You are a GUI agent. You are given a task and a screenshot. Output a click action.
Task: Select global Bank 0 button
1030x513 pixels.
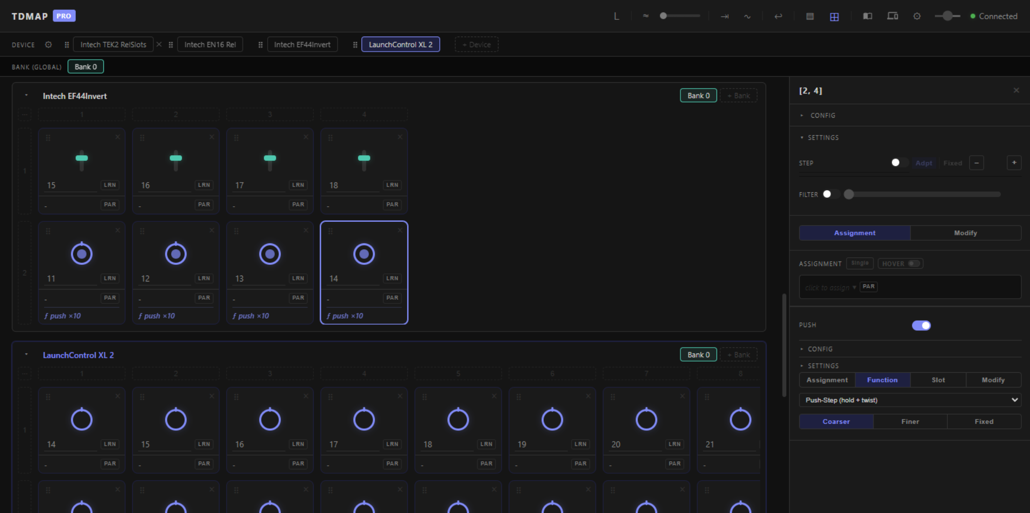point(86,67)
